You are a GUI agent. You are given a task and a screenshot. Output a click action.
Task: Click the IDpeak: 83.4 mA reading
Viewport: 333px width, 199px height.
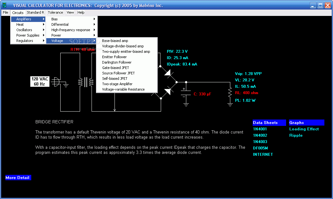click(182, 64)
